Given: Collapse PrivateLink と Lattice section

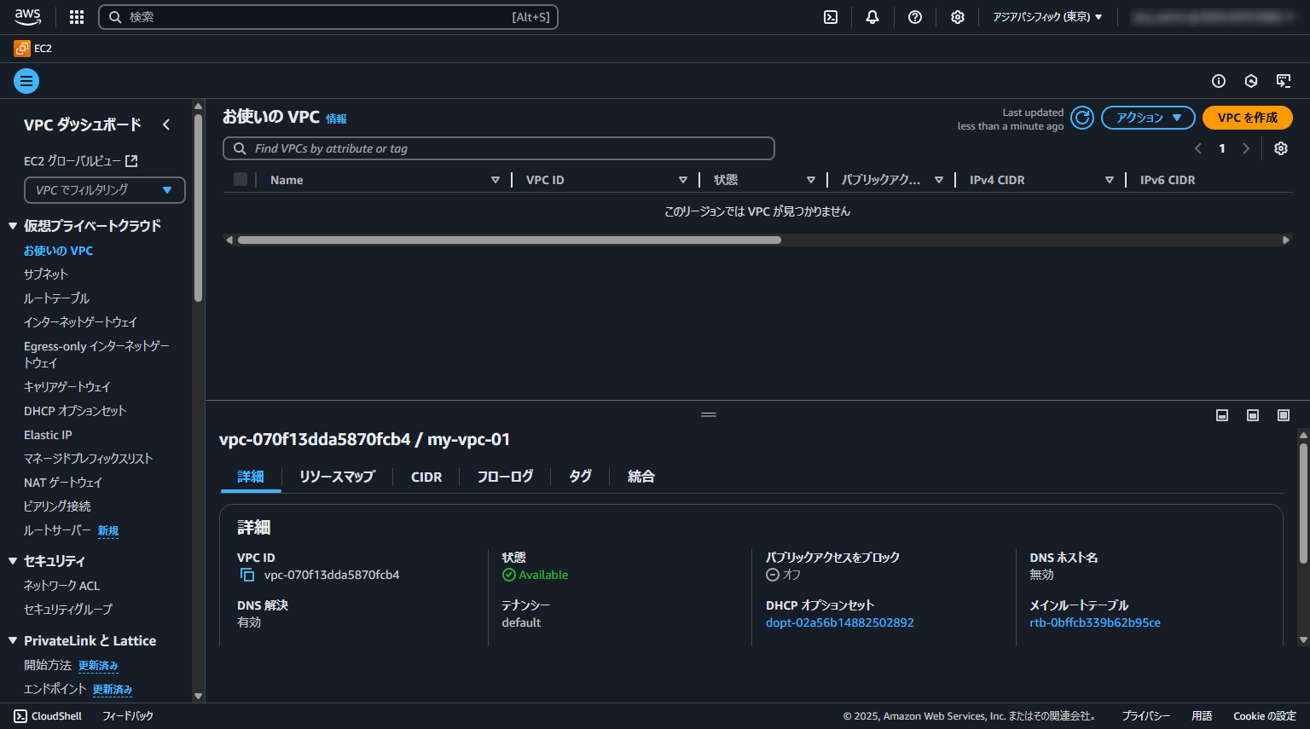Looking at the screenshot, I should click(13, 640).
